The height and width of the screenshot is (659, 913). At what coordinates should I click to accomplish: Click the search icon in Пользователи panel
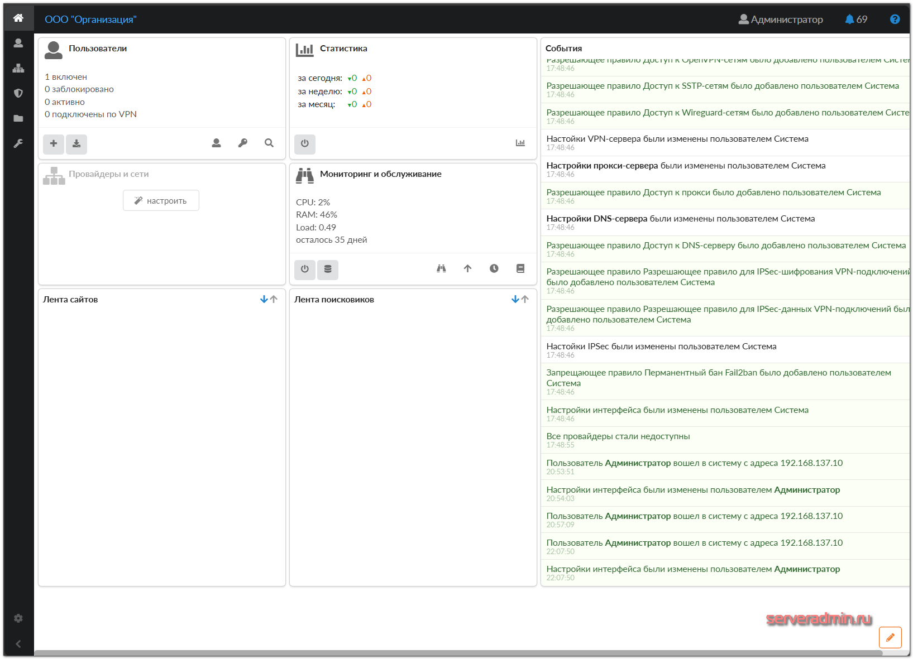click(x=269, y=143)
